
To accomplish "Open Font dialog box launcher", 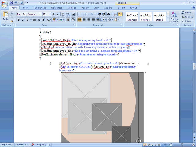I will 74,25.
